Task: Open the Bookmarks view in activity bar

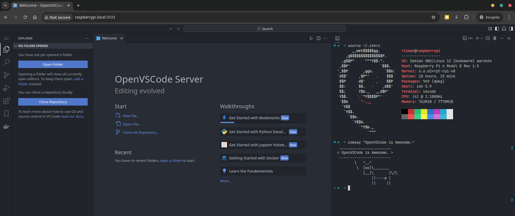Action: (6, 114)
